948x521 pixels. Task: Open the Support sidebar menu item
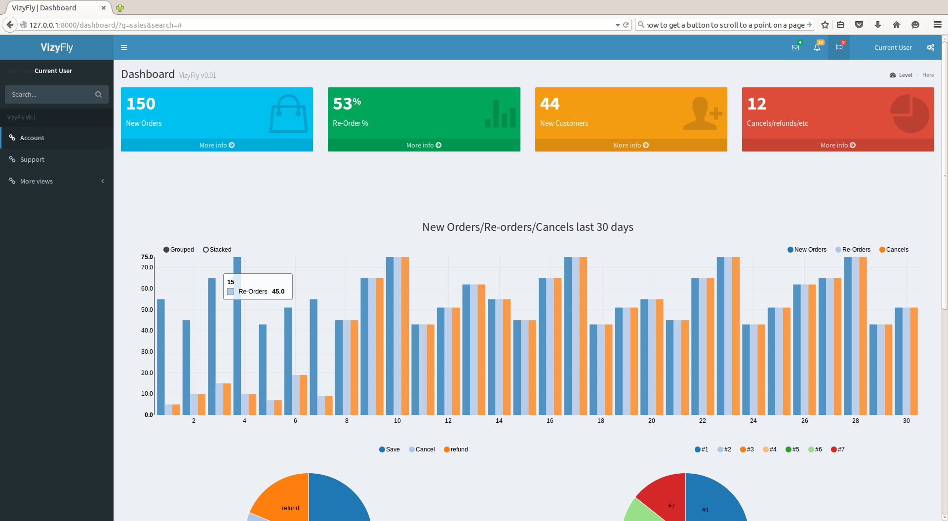click(x=32, y=159)
